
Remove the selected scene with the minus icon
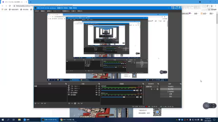tap(38, 103)
